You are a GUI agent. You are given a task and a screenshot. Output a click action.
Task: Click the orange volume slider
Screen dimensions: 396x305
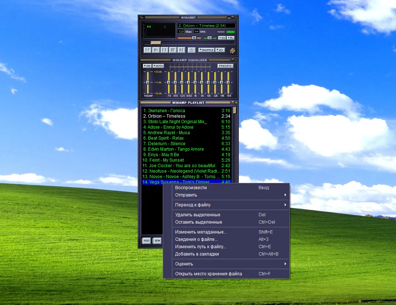189,38
